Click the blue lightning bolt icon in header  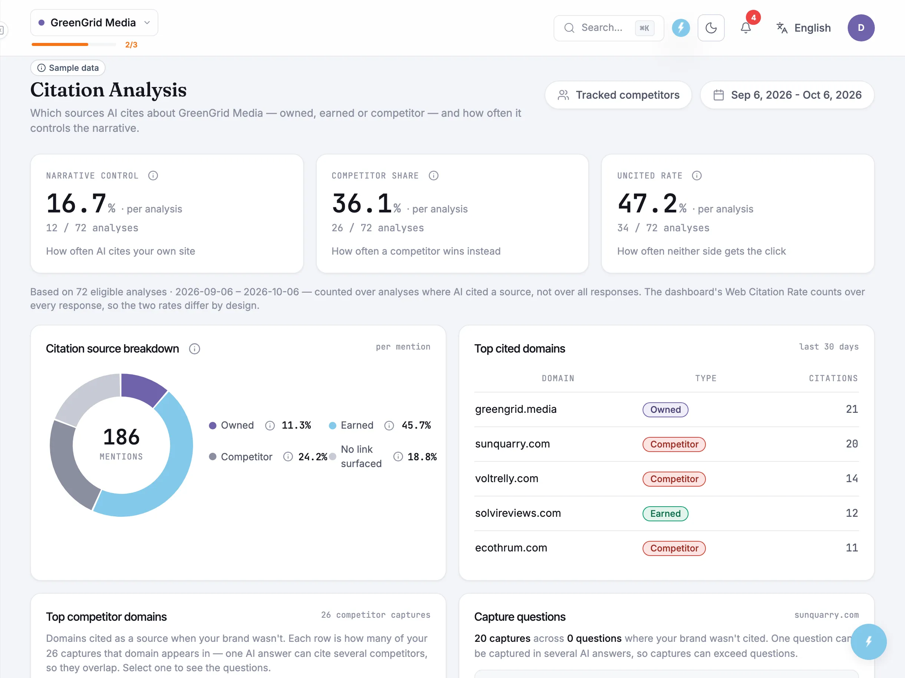(681, 28)
